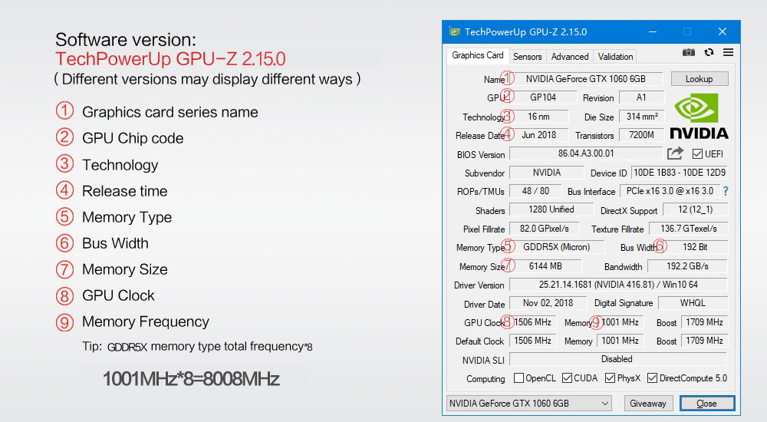Click the Digital Signature value WHQL
Viewport: 767px width, 422px height.
coord(693,303)
